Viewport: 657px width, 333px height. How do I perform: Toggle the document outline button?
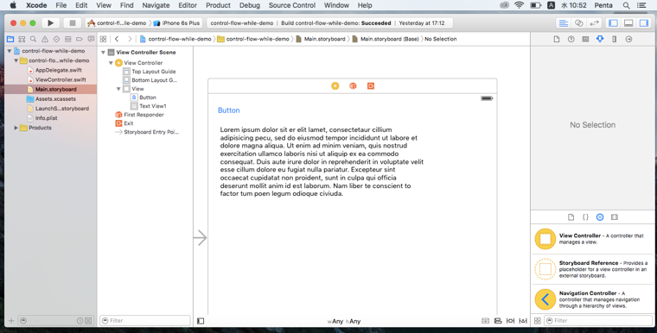pyautogui.click(x=201, y=321)
